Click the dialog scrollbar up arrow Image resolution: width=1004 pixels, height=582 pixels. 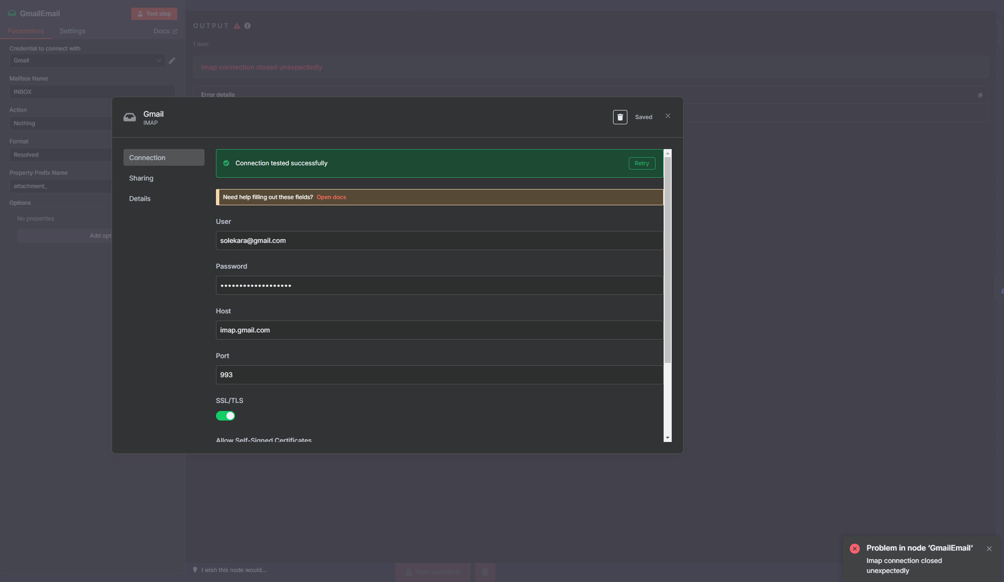click(x=667, y=153)
